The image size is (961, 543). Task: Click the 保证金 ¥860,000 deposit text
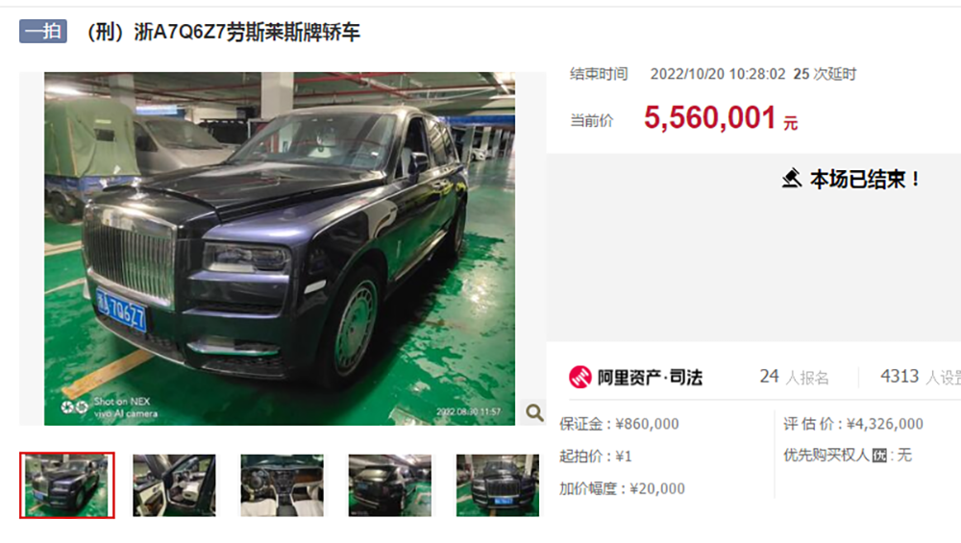(x=619, y=424)
